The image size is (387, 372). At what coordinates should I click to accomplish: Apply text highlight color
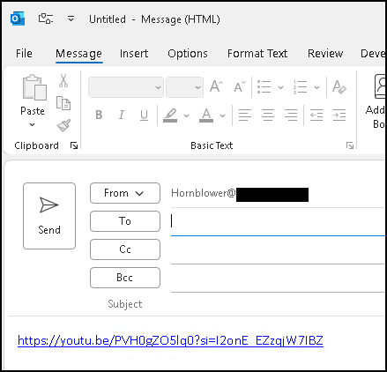[x=170, y=115]
